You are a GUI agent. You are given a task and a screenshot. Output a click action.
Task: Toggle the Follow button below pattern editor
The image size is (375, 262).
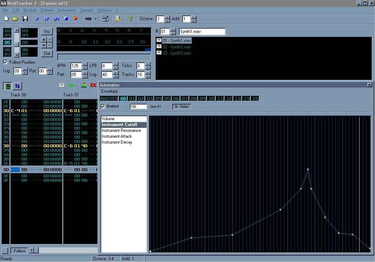(x=19, y=251)
